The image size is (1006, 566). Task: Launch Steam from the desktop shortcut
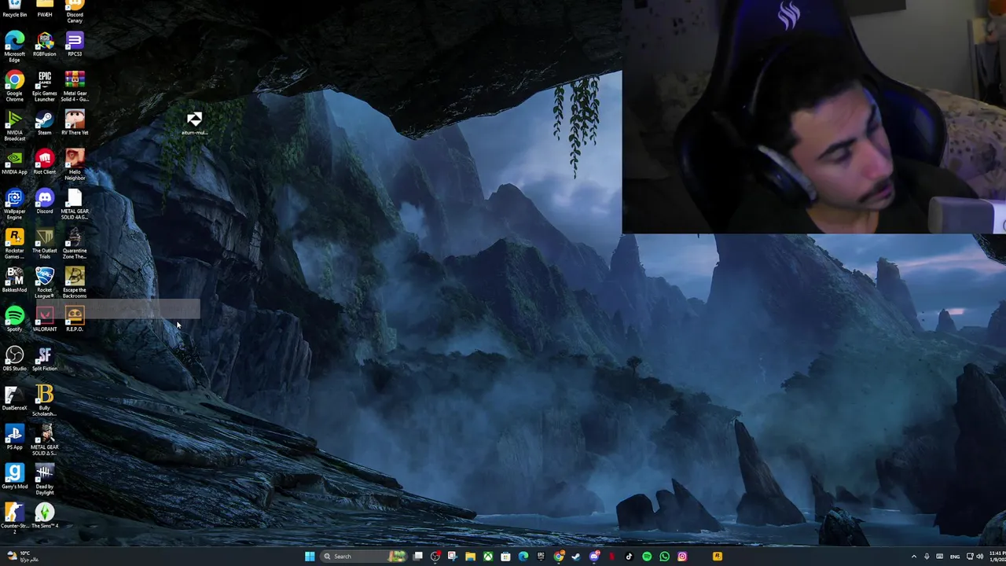(x=45, y=123)
